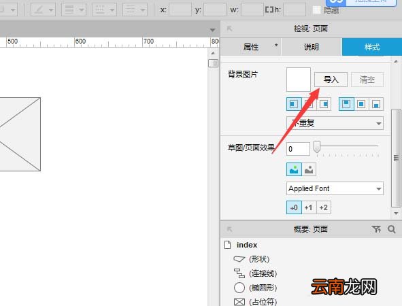This screenshot has width=402, height=306.
Task: Open the page tabs dropdown arrow above the ruler
Action: pos(212,30)
